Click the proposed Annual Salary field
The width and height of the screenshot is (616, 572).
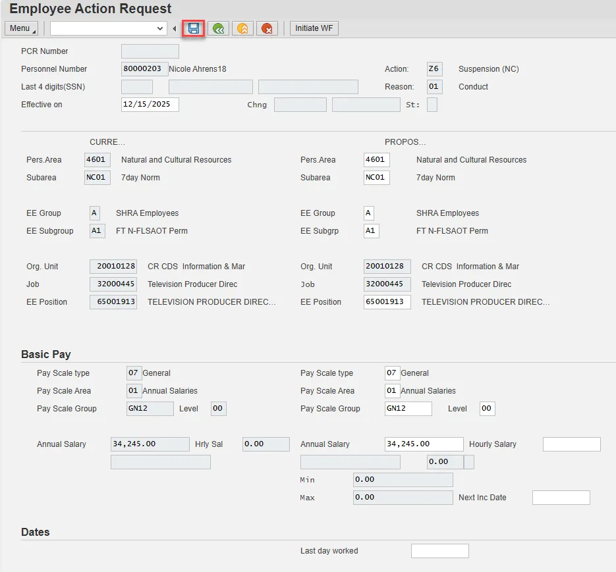click(x=424, y=444)
